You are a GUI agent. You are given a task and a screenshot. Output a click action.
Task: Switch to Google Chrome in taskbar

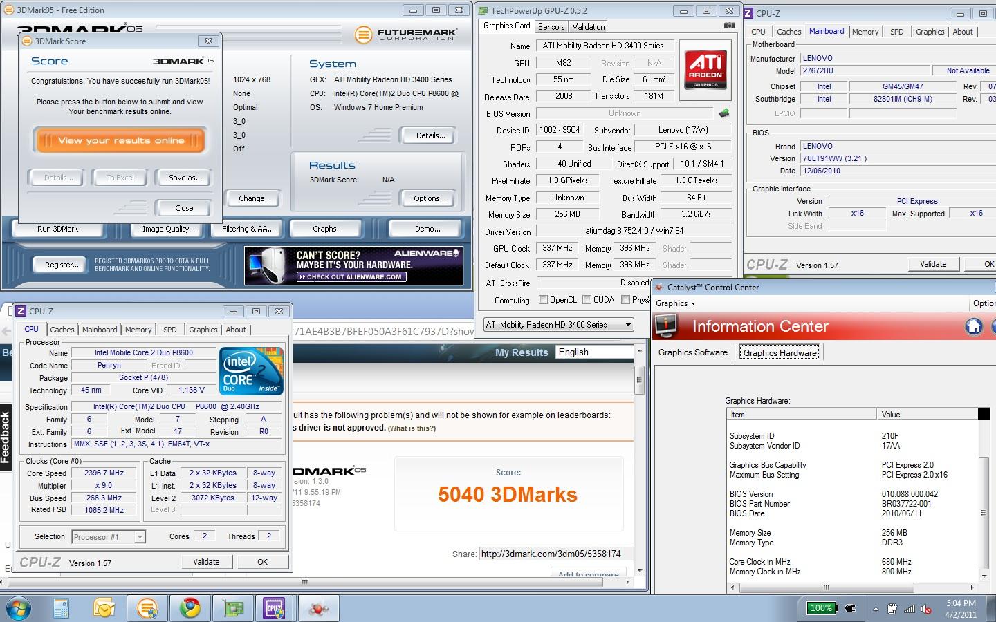190,608
